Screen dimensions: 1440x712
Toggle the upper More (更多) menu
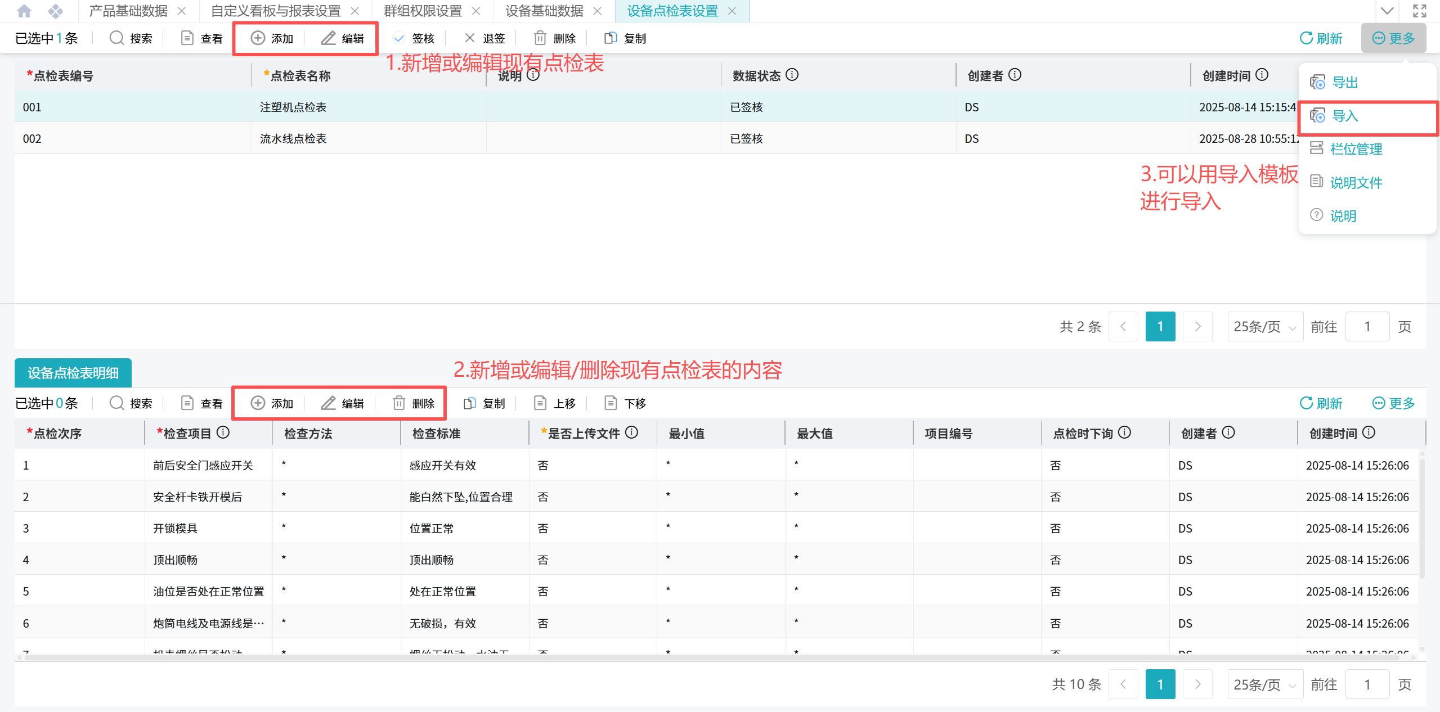[x=1393, y=38]
